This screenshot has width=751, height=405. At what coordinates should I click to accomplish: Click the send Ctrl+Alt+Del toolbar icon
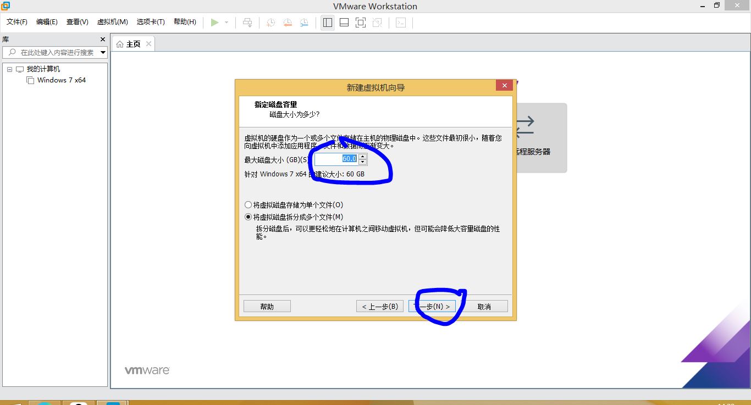pyautogui.click(x=247, y=23)
